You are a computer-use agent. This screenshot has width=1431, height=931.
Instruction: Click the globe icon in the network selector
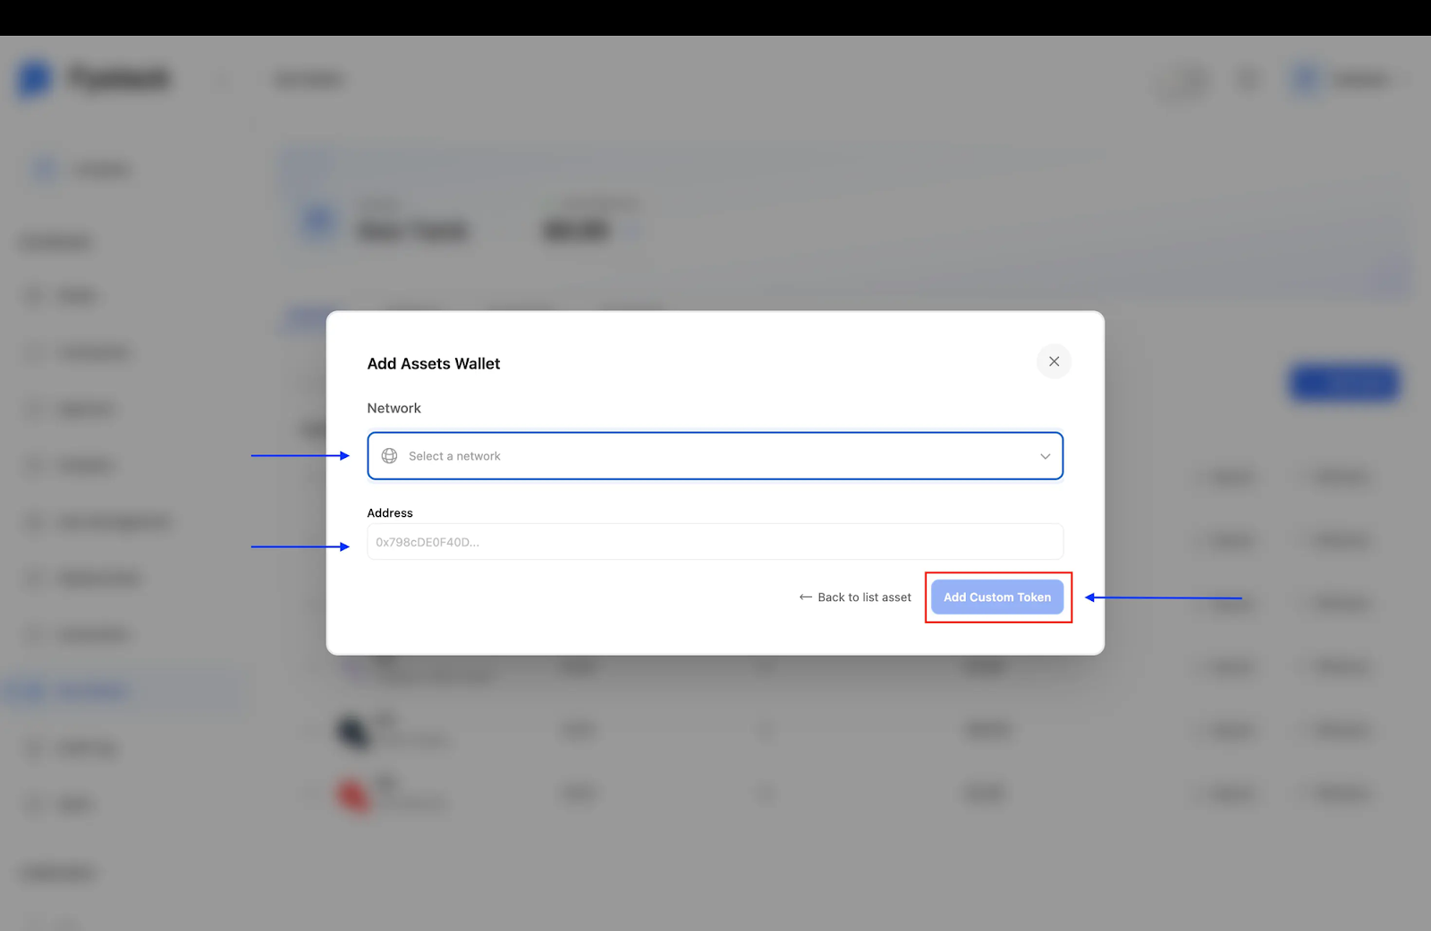pyautogui.click(x=390, y=455)
